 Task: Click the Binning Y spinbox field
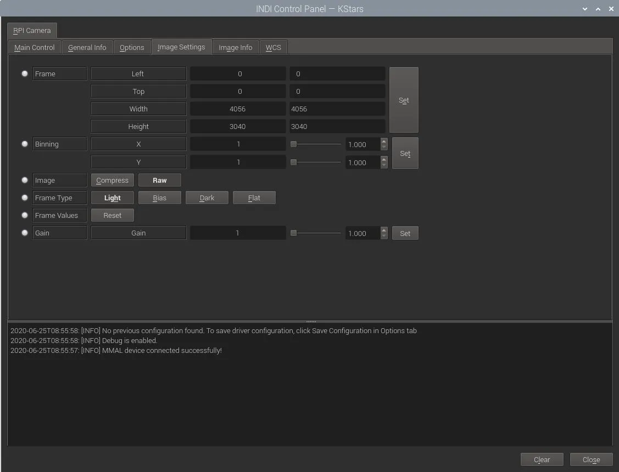363,162
